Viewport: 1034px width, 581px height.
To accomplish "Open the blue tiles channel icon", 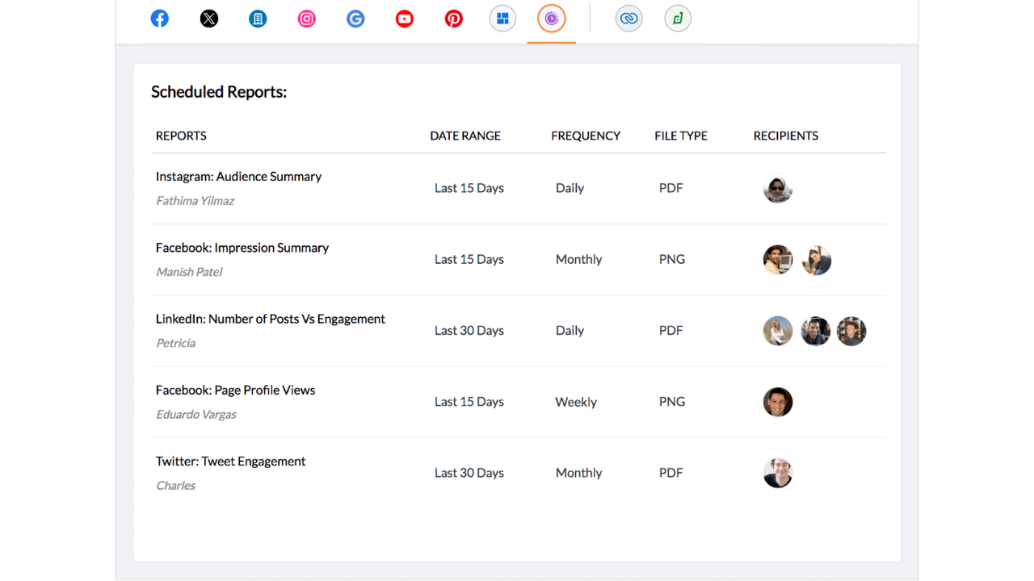I will point(502,18).
